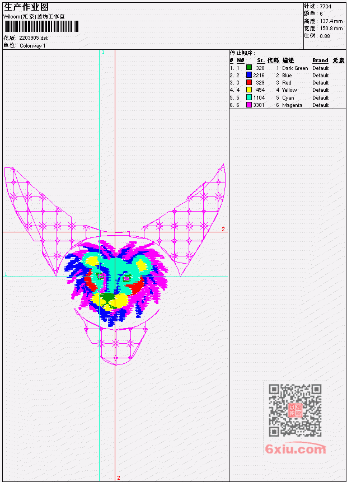
Task: Click Default brand in the Blue row
Action: click(321, 76)
